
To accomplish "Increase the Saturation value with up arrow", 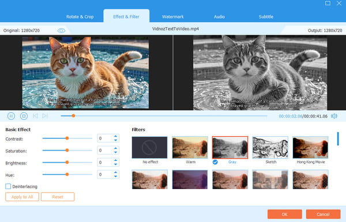I will pyautogui.click(x=116, y=148).
